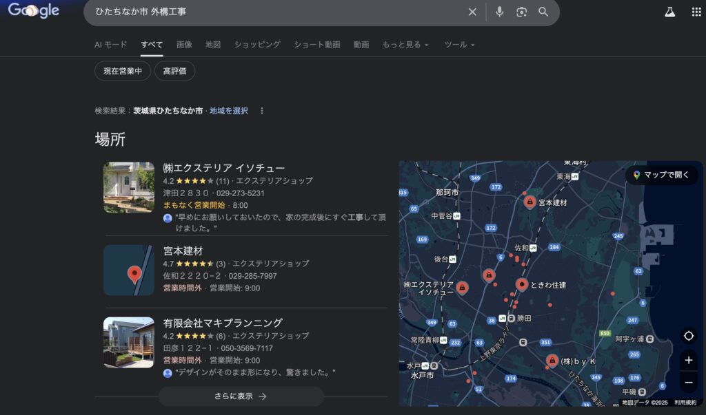Open the マキプランニング house photo thumbnail
Screen dimensions: 706x415
tap(129, 343)
